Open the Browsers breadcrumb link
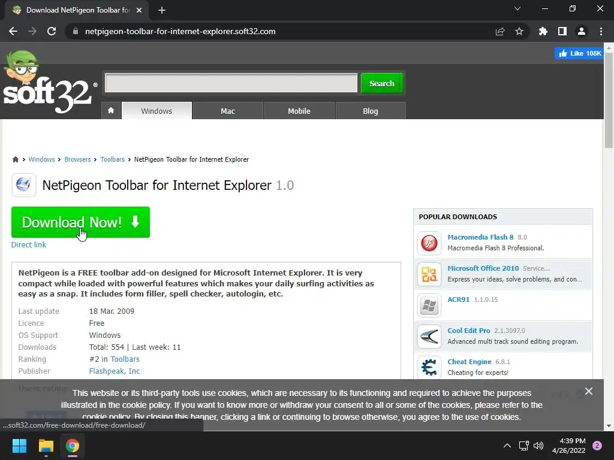This screenshot has width=614, height=460. 77,159
